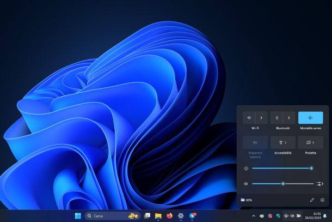Open the clock and date calendar

[317, 216]
